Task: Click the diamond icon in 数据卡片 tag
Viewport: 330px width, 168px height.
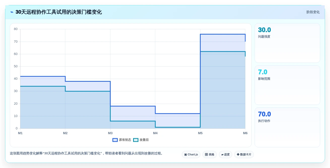Action: 238,155
